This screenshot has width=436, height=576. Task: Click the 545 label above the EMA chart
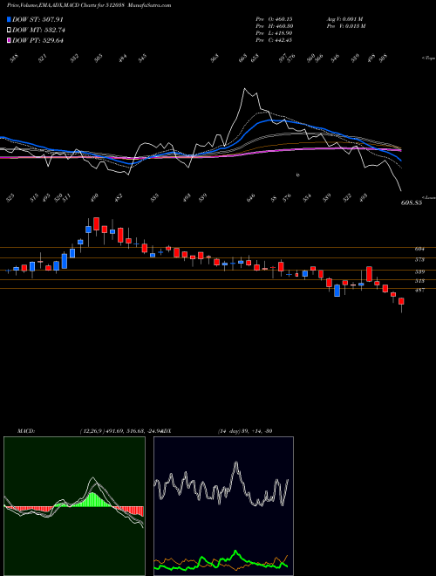(142, 58)
